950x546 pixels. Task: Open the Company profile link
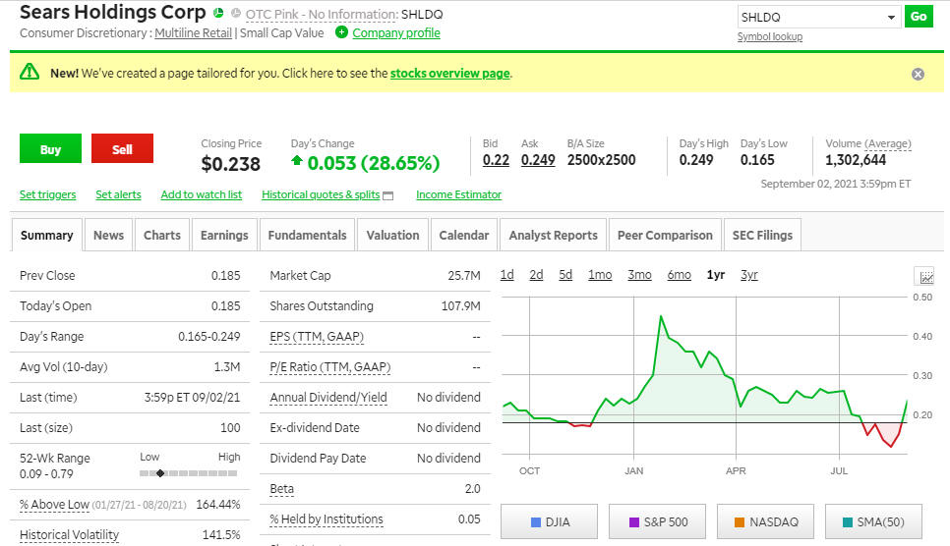tap(396, 33)
